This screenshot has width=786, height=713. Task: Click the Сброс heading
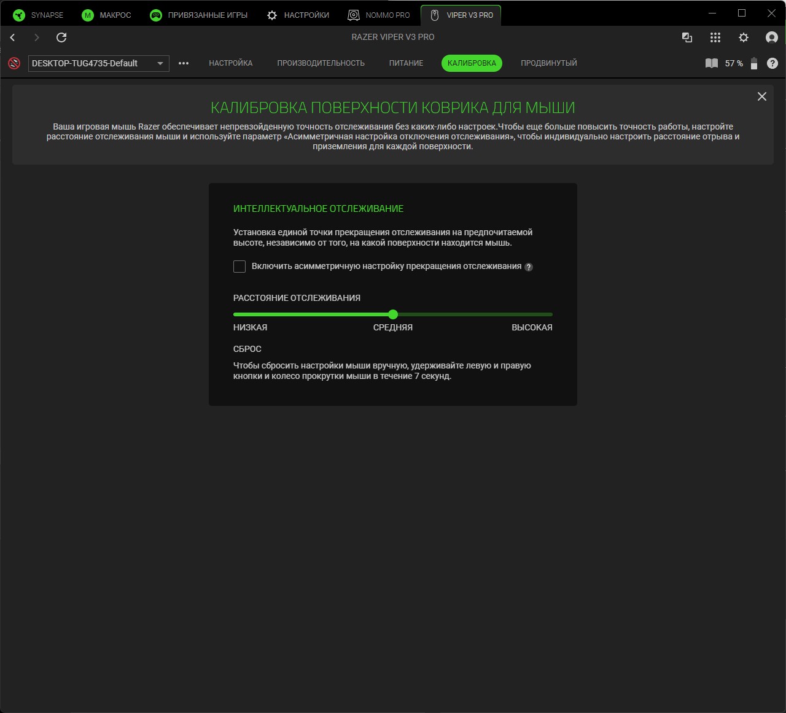click(247, 349)
